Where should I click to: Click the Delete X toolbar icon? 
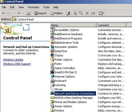coord(87,13)
